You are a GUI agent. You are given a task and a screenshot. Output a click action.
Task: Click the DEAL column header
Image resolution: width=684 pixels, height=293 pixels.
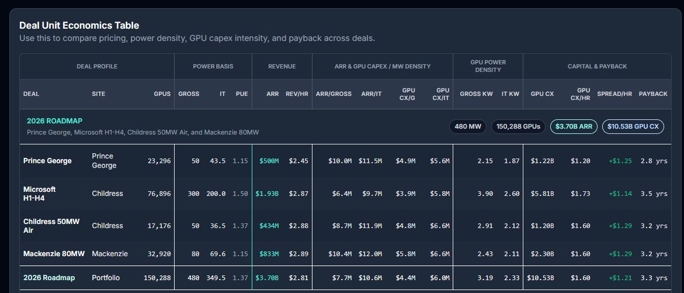tap(31, 94)
